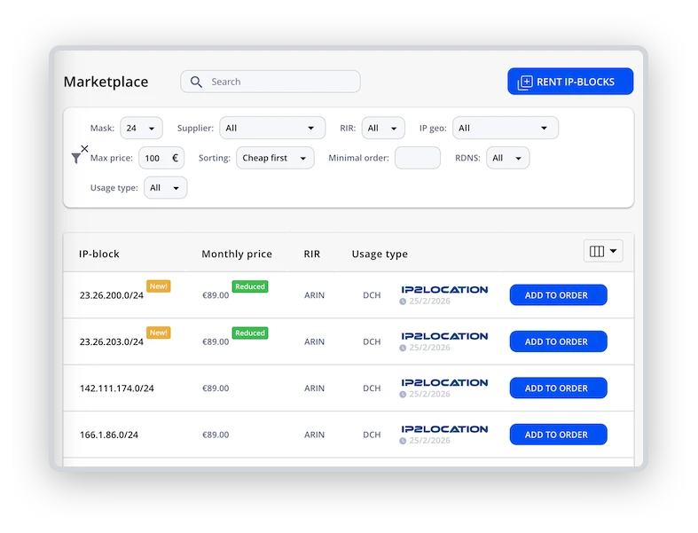Click the Minimal order input field
Image resolution: width=698 pixels, height=533 pixels.
tap(418, 158)
